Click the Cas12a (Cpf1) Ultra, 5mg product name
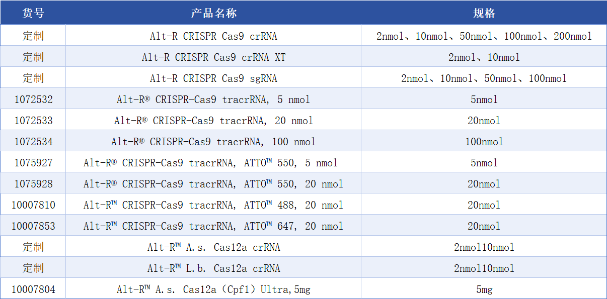 pos(213,289)
